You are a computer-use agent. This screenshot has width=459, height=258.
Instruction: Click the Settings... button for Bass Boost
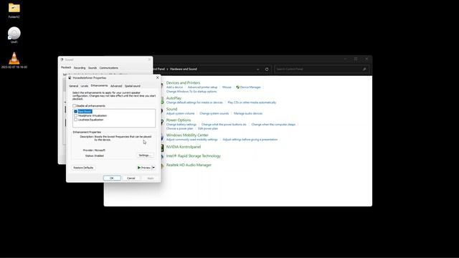click(x=145, y=156)
